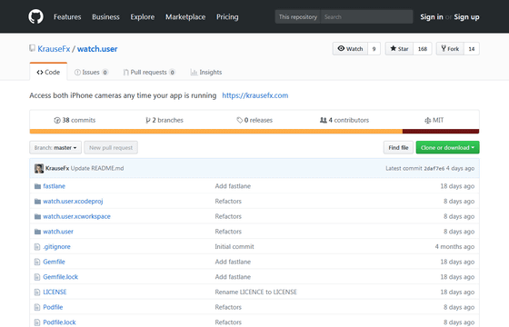
Task: Open the fastlane folder link
Action: [55, 186]
